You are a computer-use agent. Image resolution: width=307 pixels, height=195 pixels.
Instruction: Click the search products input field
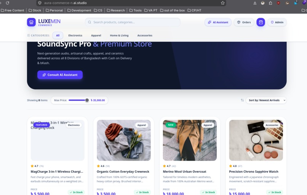[133, 22]
